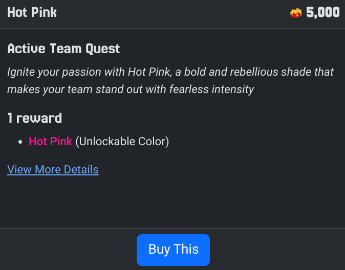
Task: Click the pink Hot Pink reward name
Action: [x=51, y=141]
